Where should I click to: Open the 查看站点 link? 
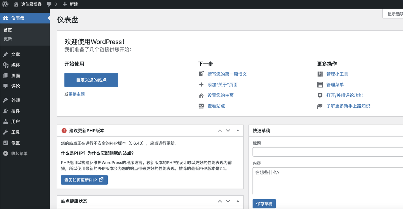216,106
